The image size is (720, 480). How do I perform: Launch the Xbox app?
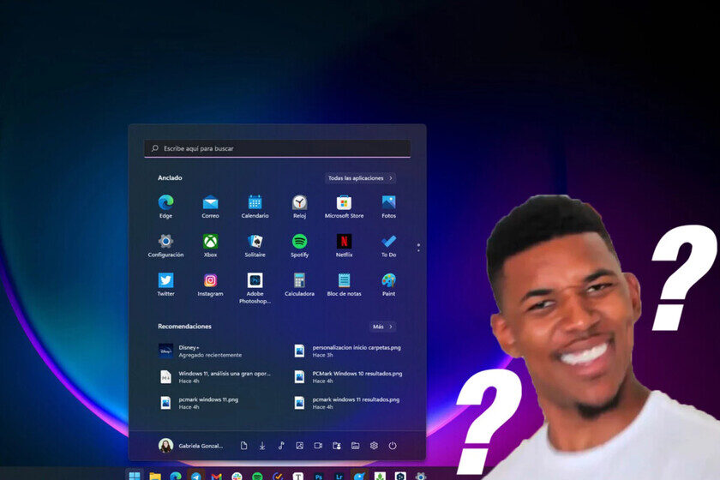[x=210, y=245]
